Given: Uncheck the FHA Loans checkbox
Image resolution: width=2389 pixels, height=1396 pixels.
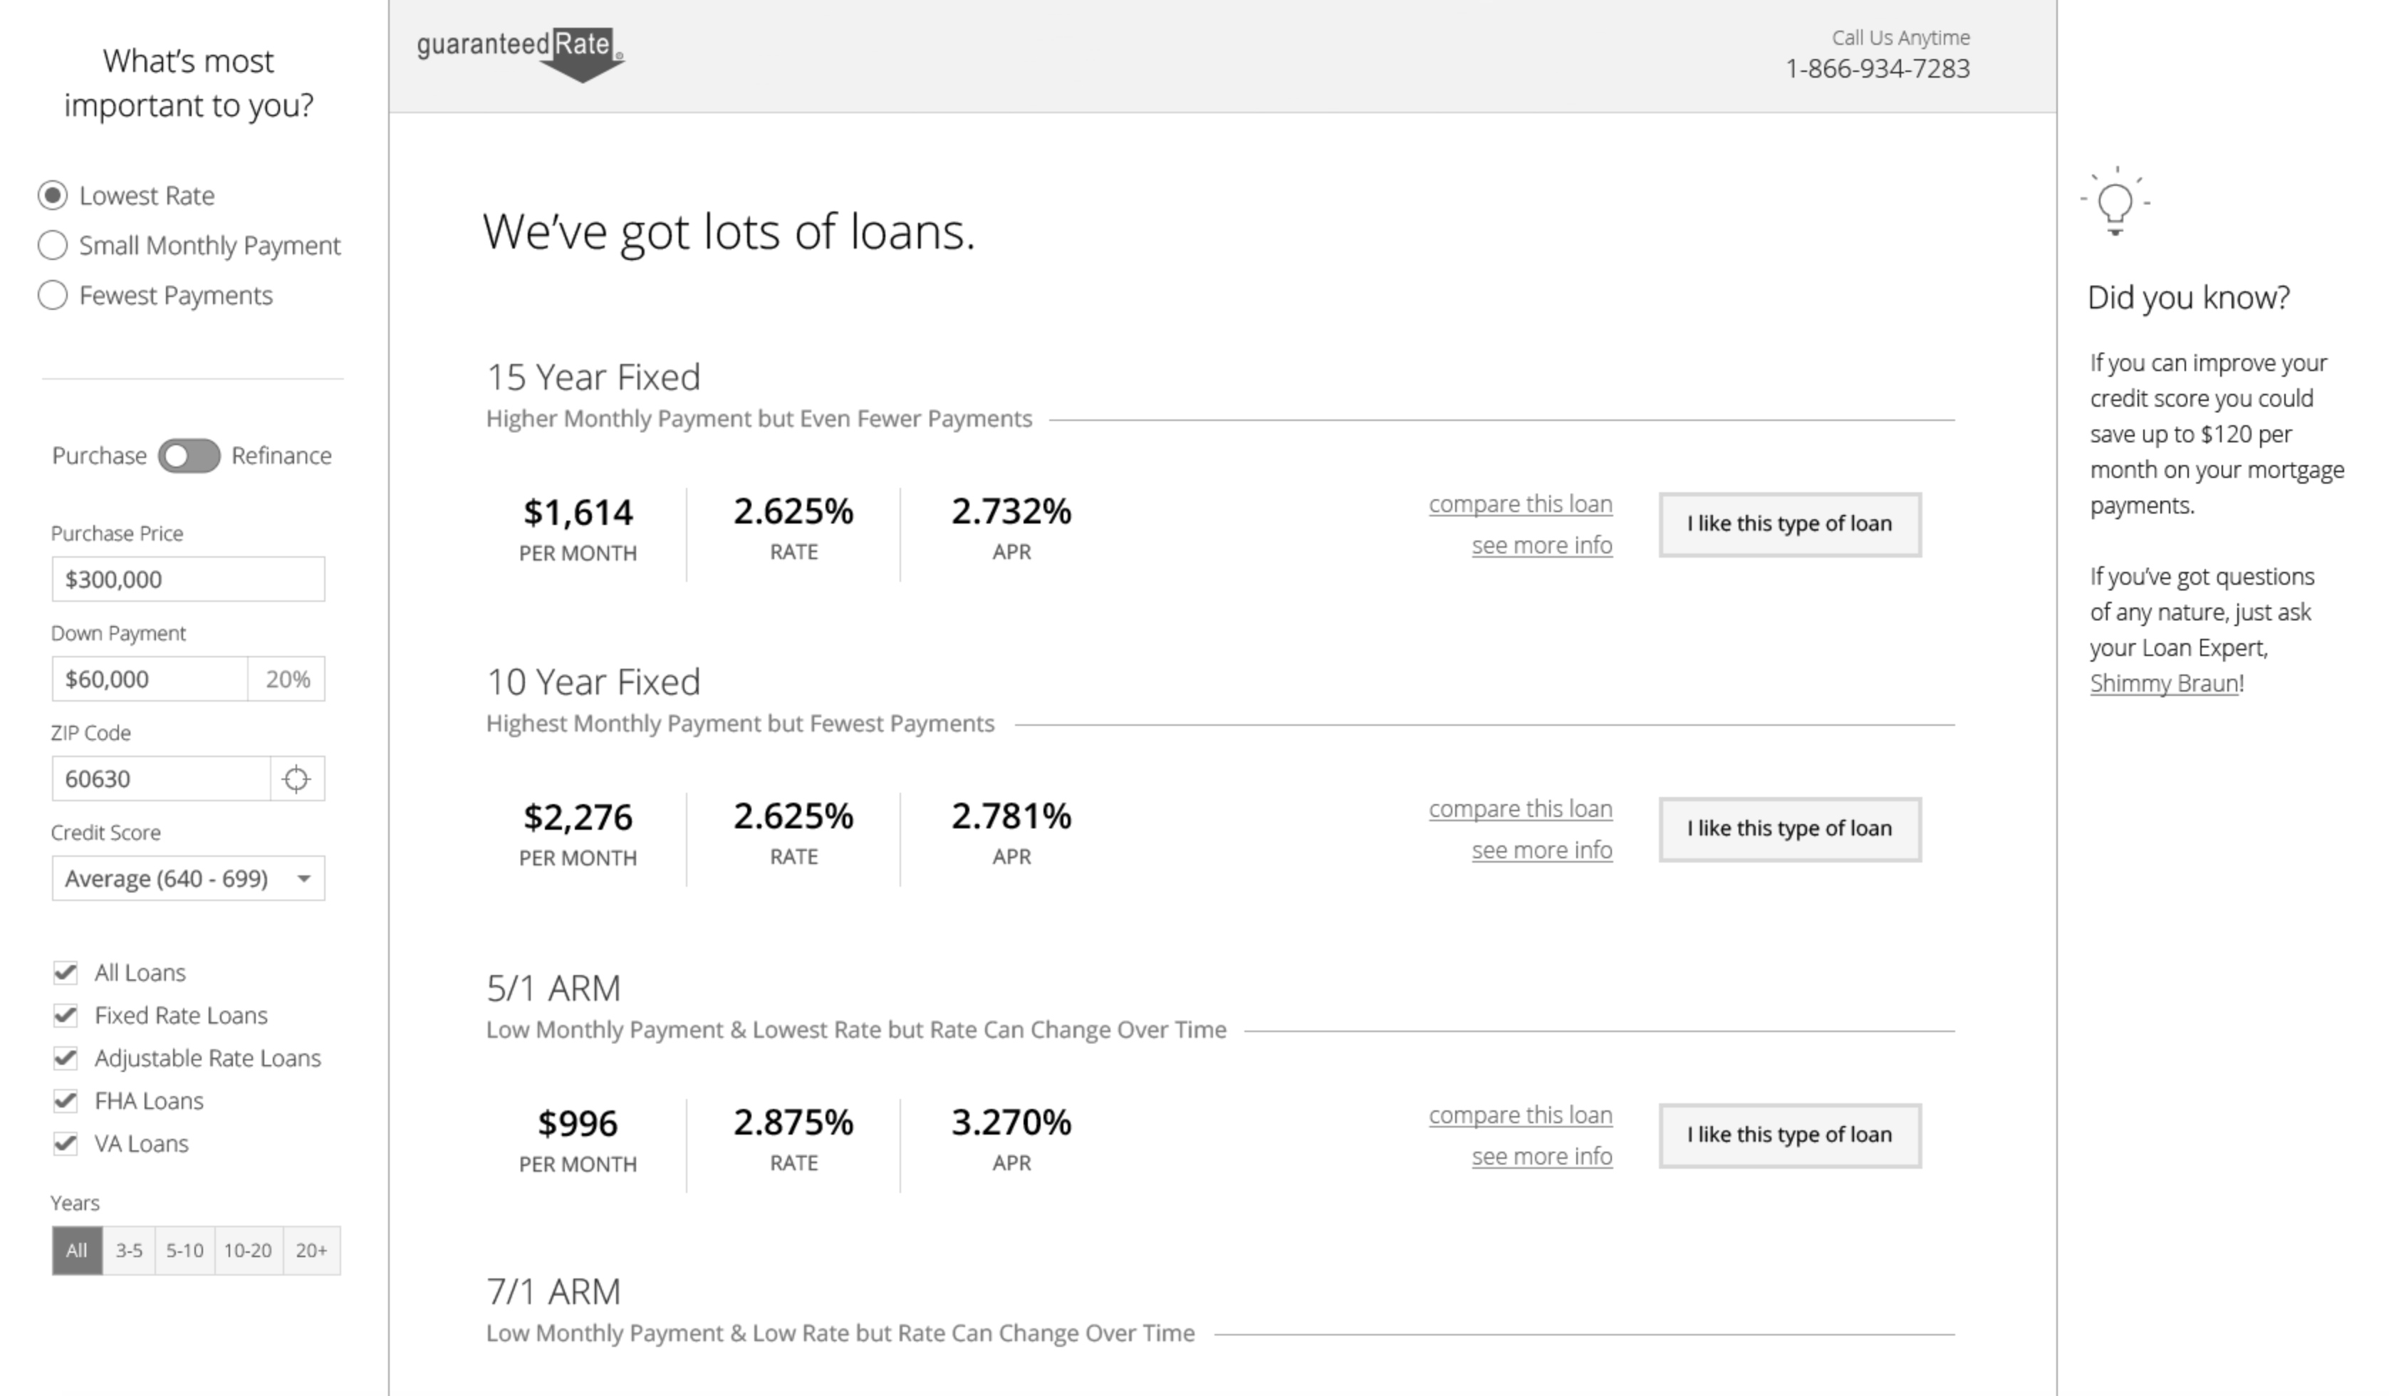Looking at the screenshot, I should (66, 1100).
